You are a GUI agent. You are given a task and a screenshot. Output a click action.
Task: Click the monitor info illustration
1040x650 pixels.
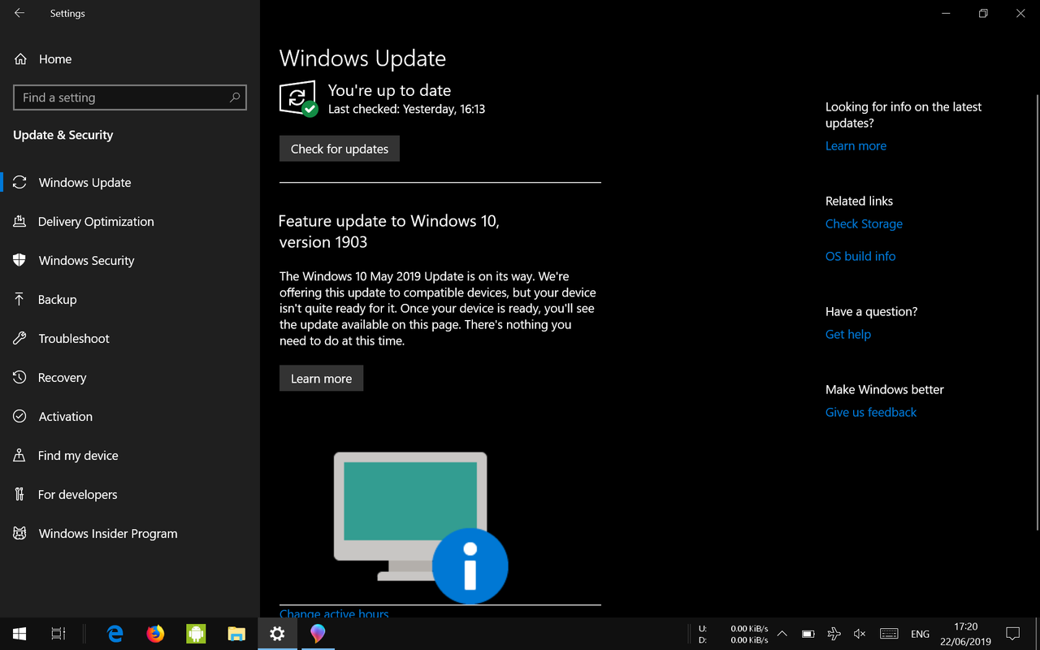(421, 527)
